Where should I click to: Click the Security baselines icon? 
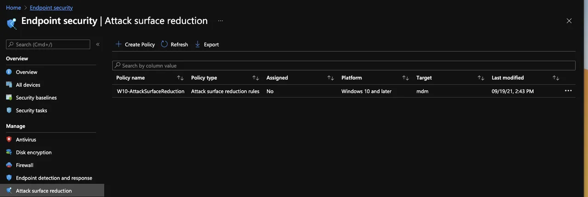(x=9, y=98)
